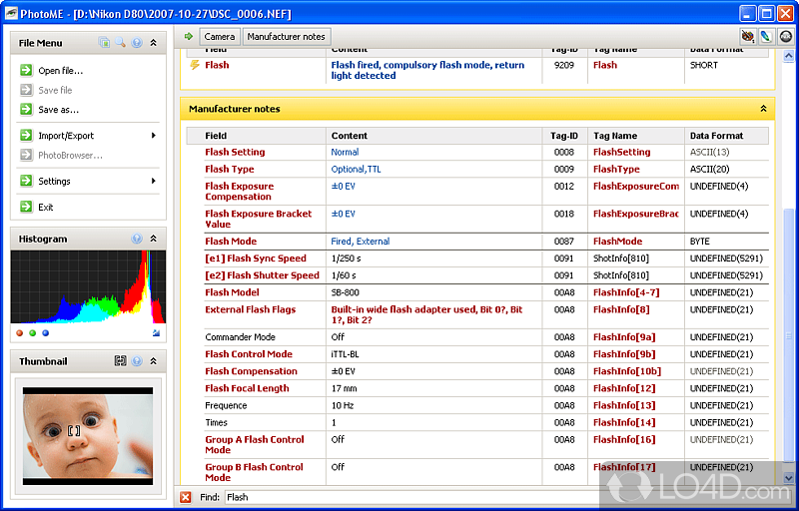Image resolution: width=799 pixels, height=511 pixels.
Task: Collapse the File Menu panel
Action: point(153,43)
